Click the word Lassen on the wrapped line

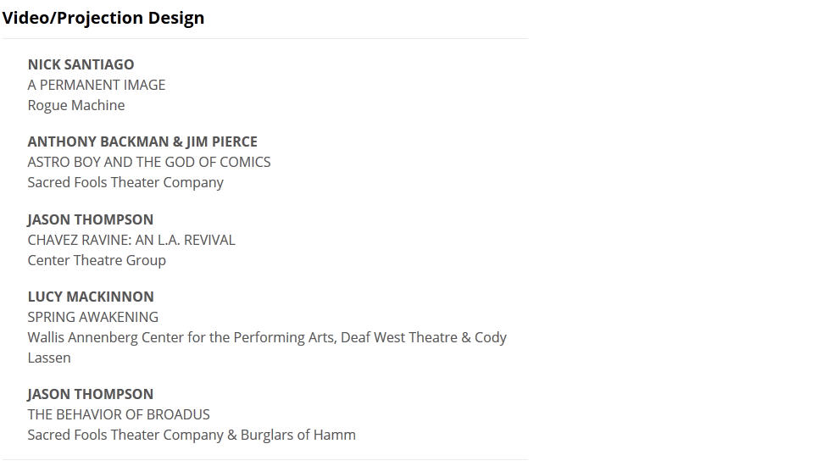pyautogui.click(x=49, y=358)
